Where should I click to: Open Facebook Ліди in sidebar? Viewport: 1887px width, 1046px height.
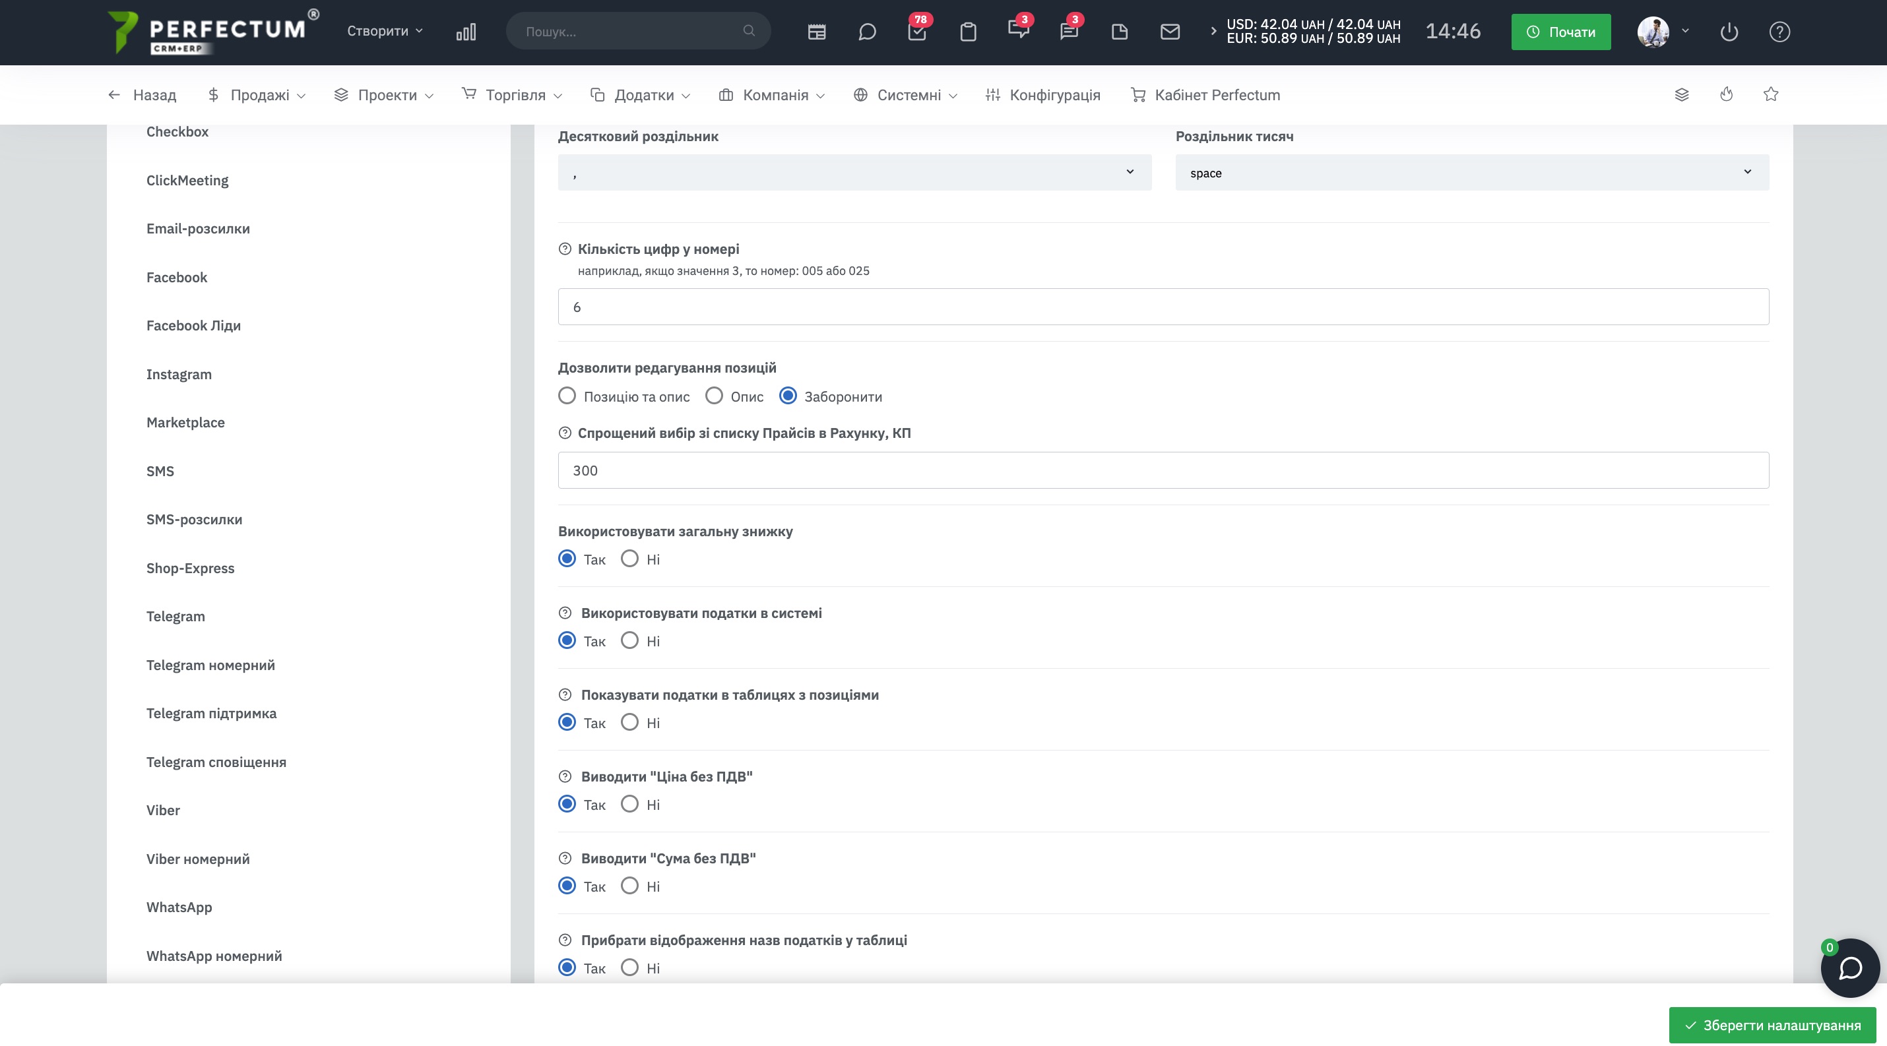pos(193,326)
